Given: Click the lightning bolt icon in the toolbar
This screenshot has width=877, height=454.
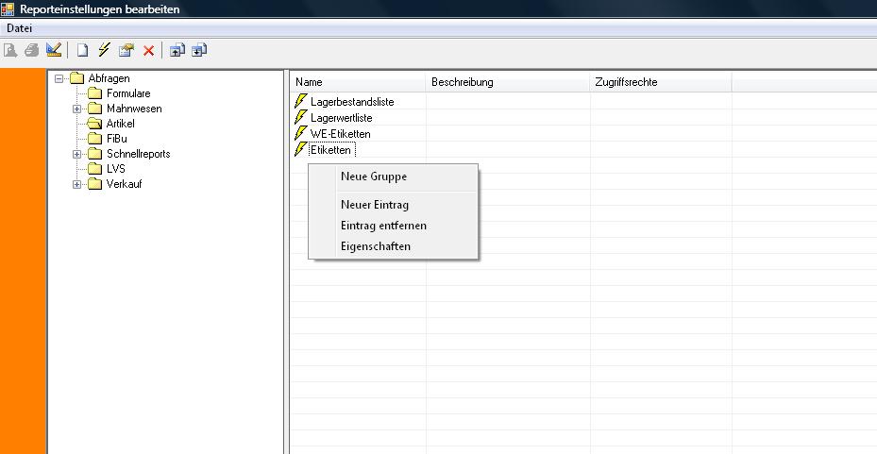Looking at the screenshot, I should coord(104,50).
